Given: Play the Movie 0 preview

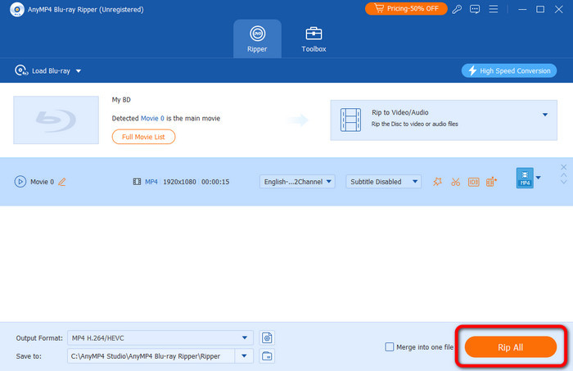Looking at the screenshot, I should 20,182.
